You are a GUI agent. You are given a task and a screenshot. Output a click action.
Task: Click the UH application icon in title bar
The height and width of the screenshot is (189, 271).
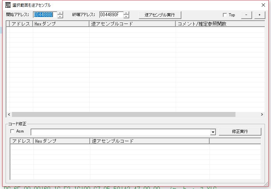click(8, 5)
